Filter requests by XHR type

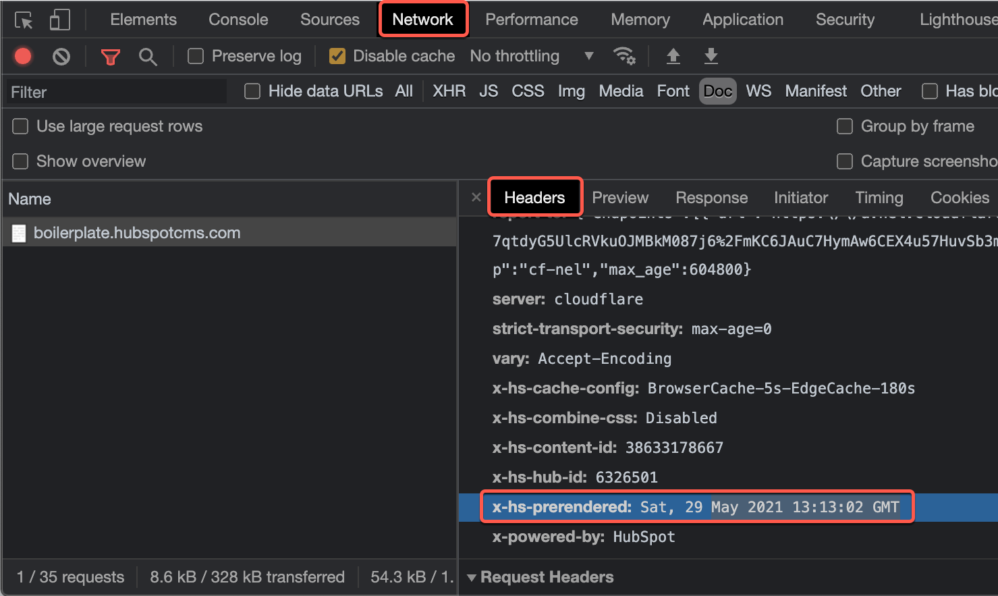coord(449,91)
